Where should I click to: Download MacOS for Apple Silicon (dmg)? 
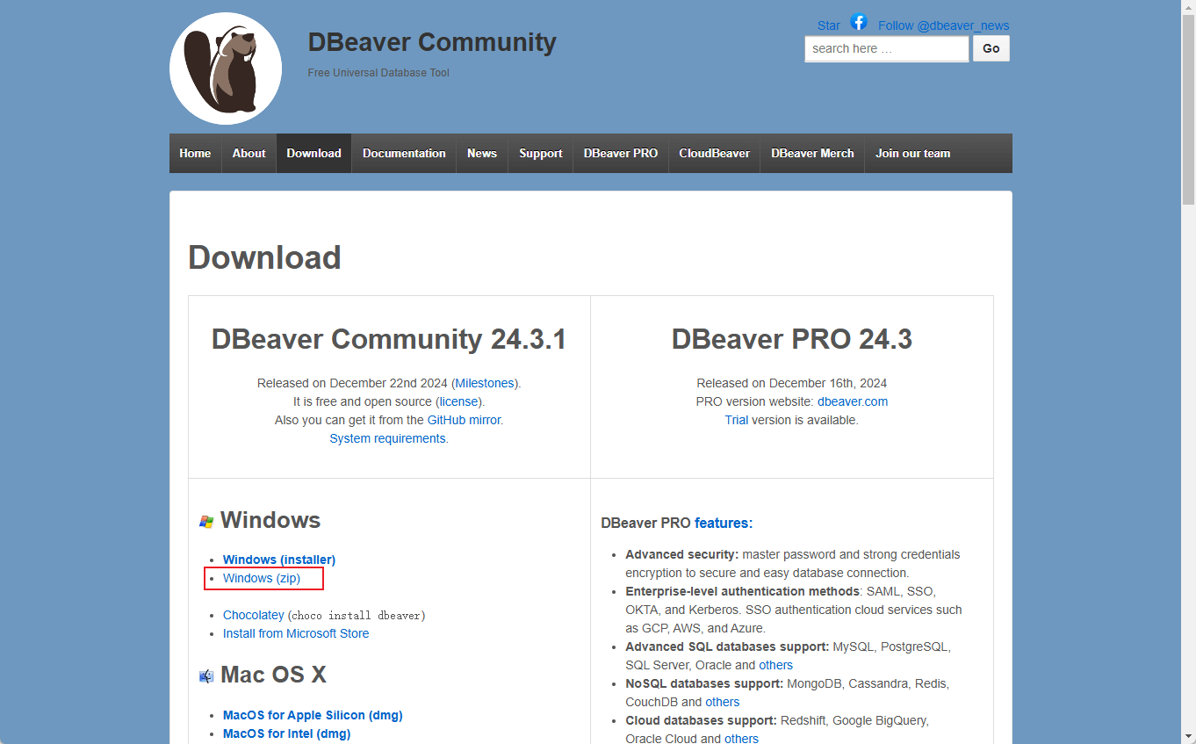point(313,715)
